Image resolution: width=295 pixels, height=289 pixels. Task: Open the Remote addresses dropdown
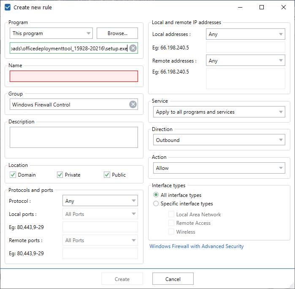tap(245, 61)
